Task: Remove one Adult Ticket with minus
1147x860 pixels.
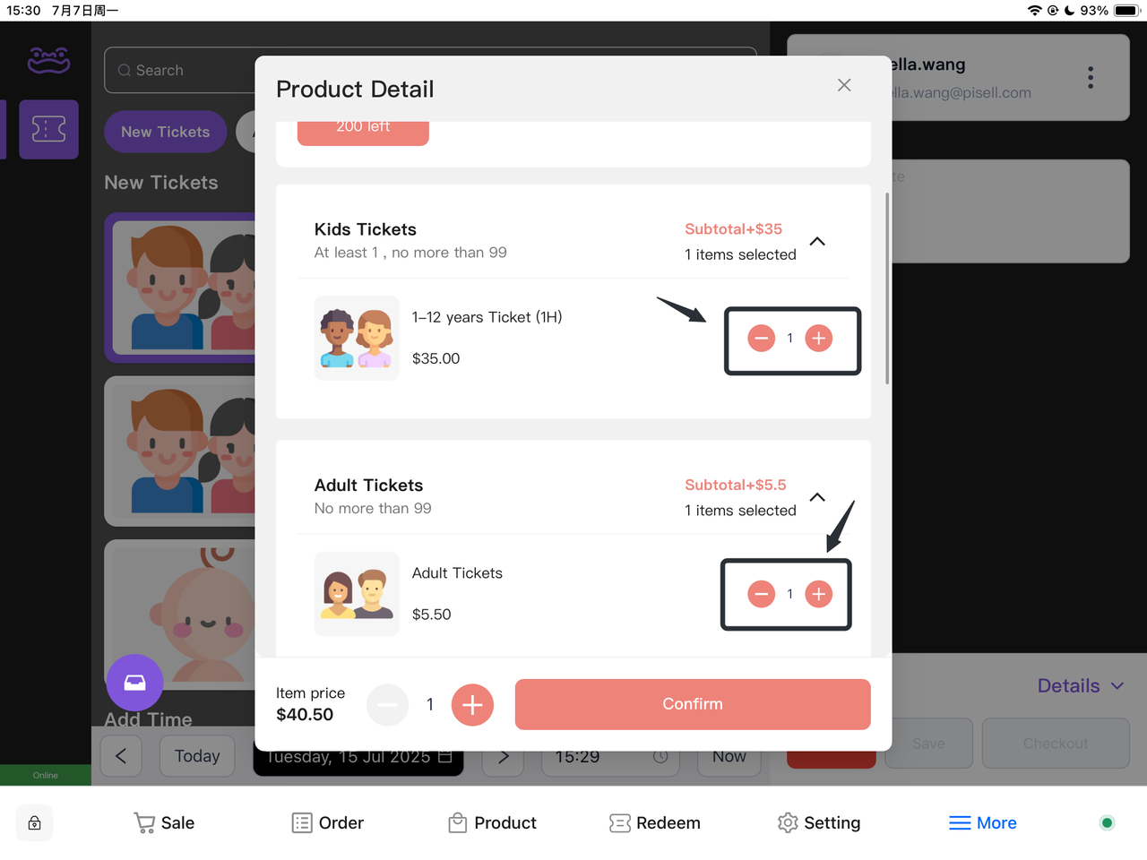Action: pos(761,594)
